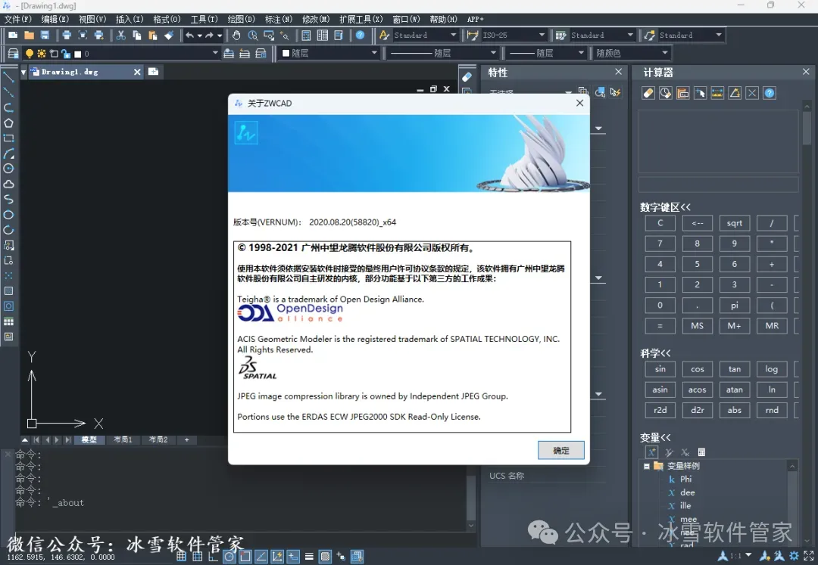
Task: Select the Revision Cloud tool
Action: [8, 184]
